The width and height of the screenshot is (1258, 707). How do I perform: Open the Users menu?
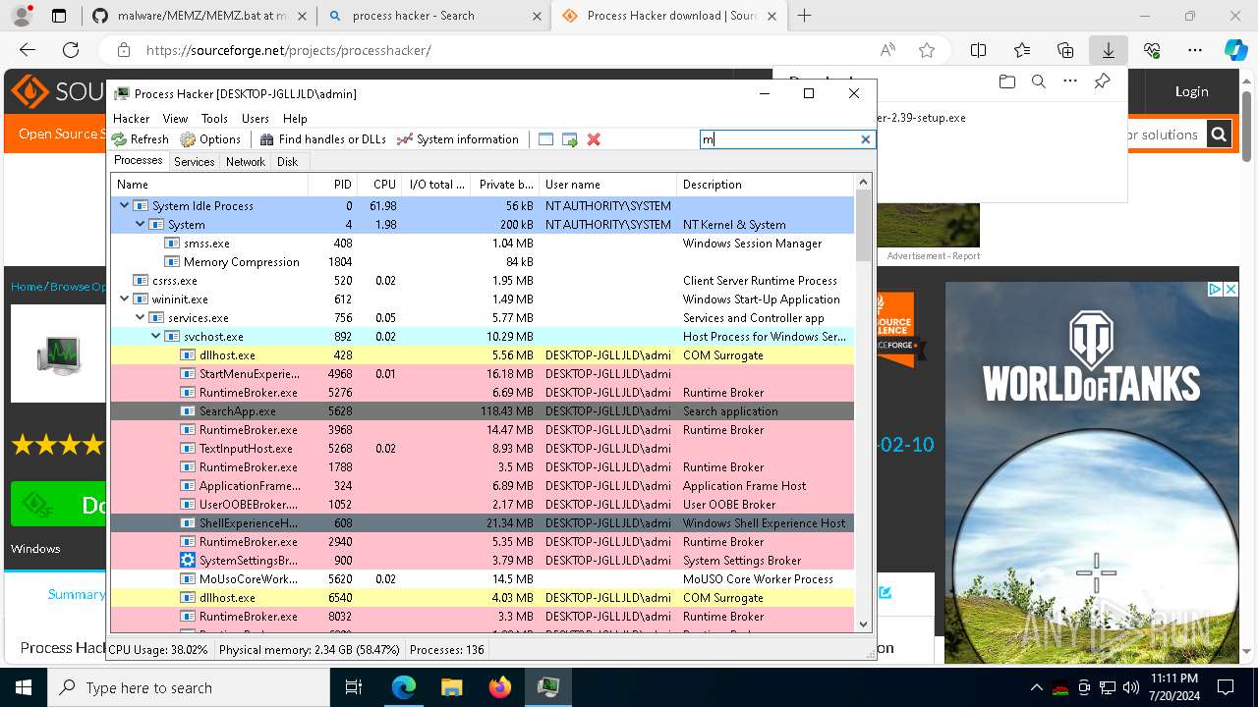click(x=256, y=118)
